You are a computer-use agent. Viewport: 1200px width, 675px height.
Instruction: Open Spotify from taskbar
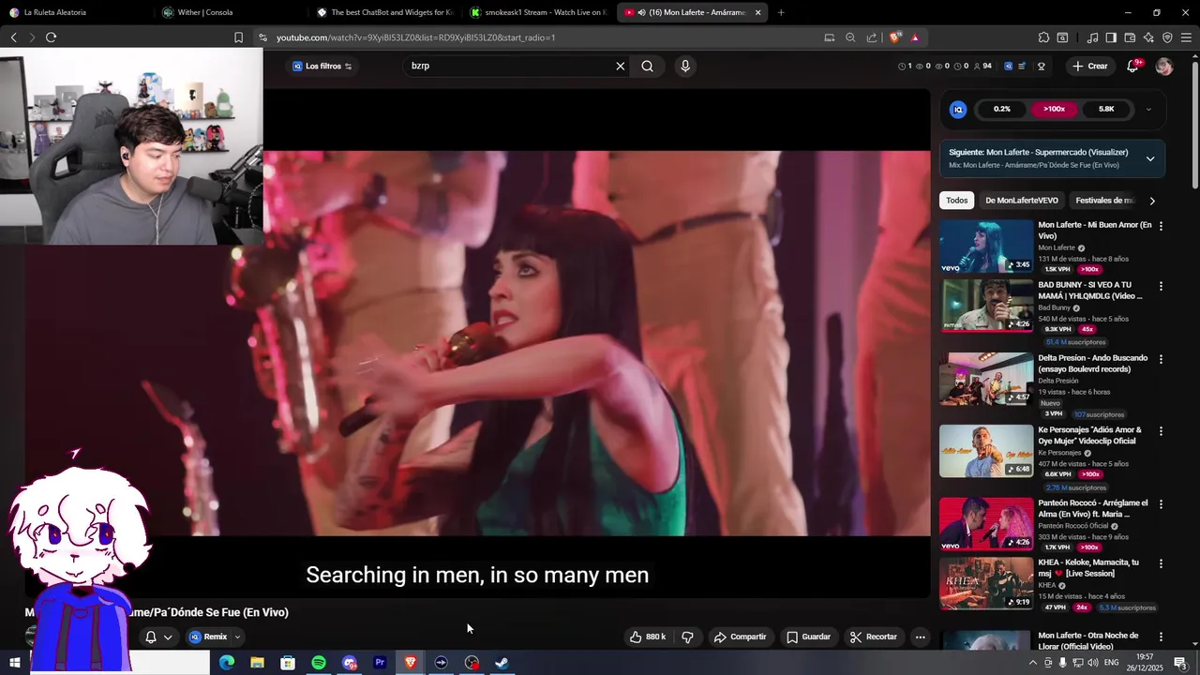click(319, 663)
